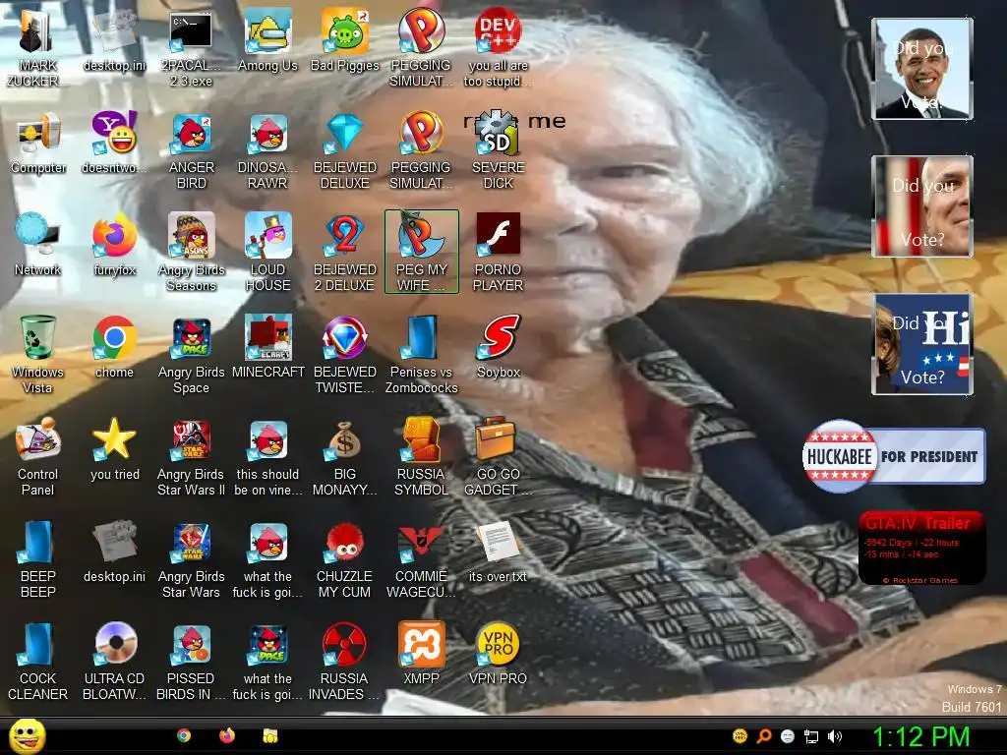Open the smiley-face Start button
Screen dimensions: 1007x755
coord(27,736)
